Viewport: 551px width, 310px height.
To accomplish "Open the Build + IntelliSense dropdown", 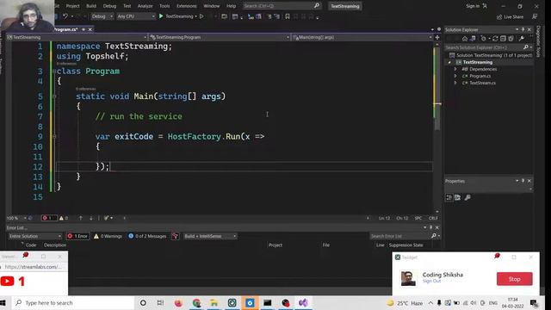I will [210, 236].
